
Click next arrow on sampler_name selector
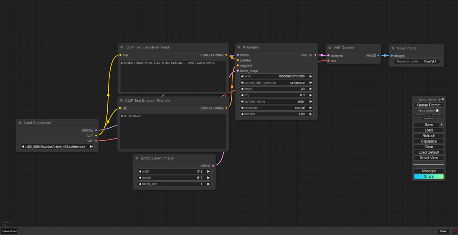310,102
